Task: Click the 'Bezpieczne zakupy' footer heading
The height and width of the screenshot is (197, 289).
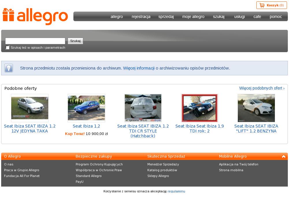Action: (x=94, y=156)
